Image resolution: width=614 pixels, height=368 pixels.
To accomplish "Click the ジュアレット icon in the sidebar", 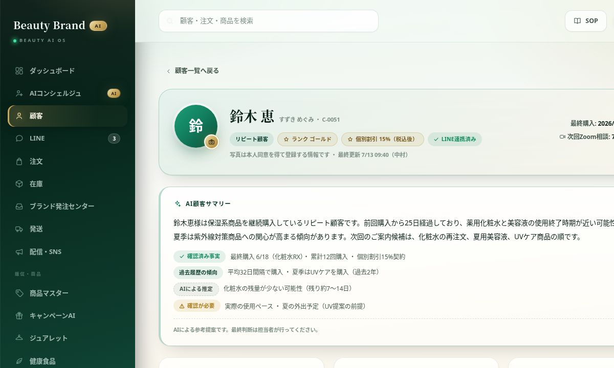I will point(19,338).
